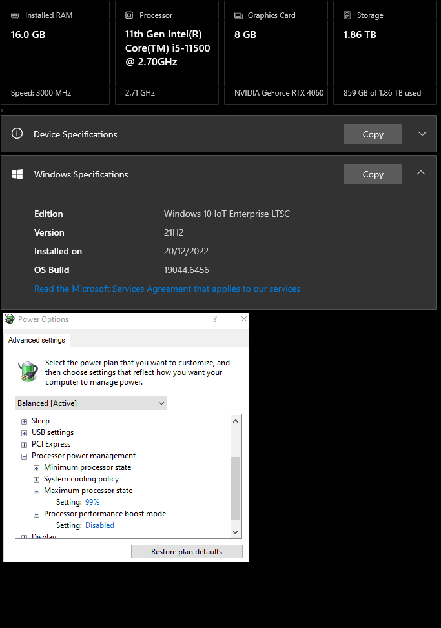
Task: Click the OS Build label
Action: (x=52, y=270)
